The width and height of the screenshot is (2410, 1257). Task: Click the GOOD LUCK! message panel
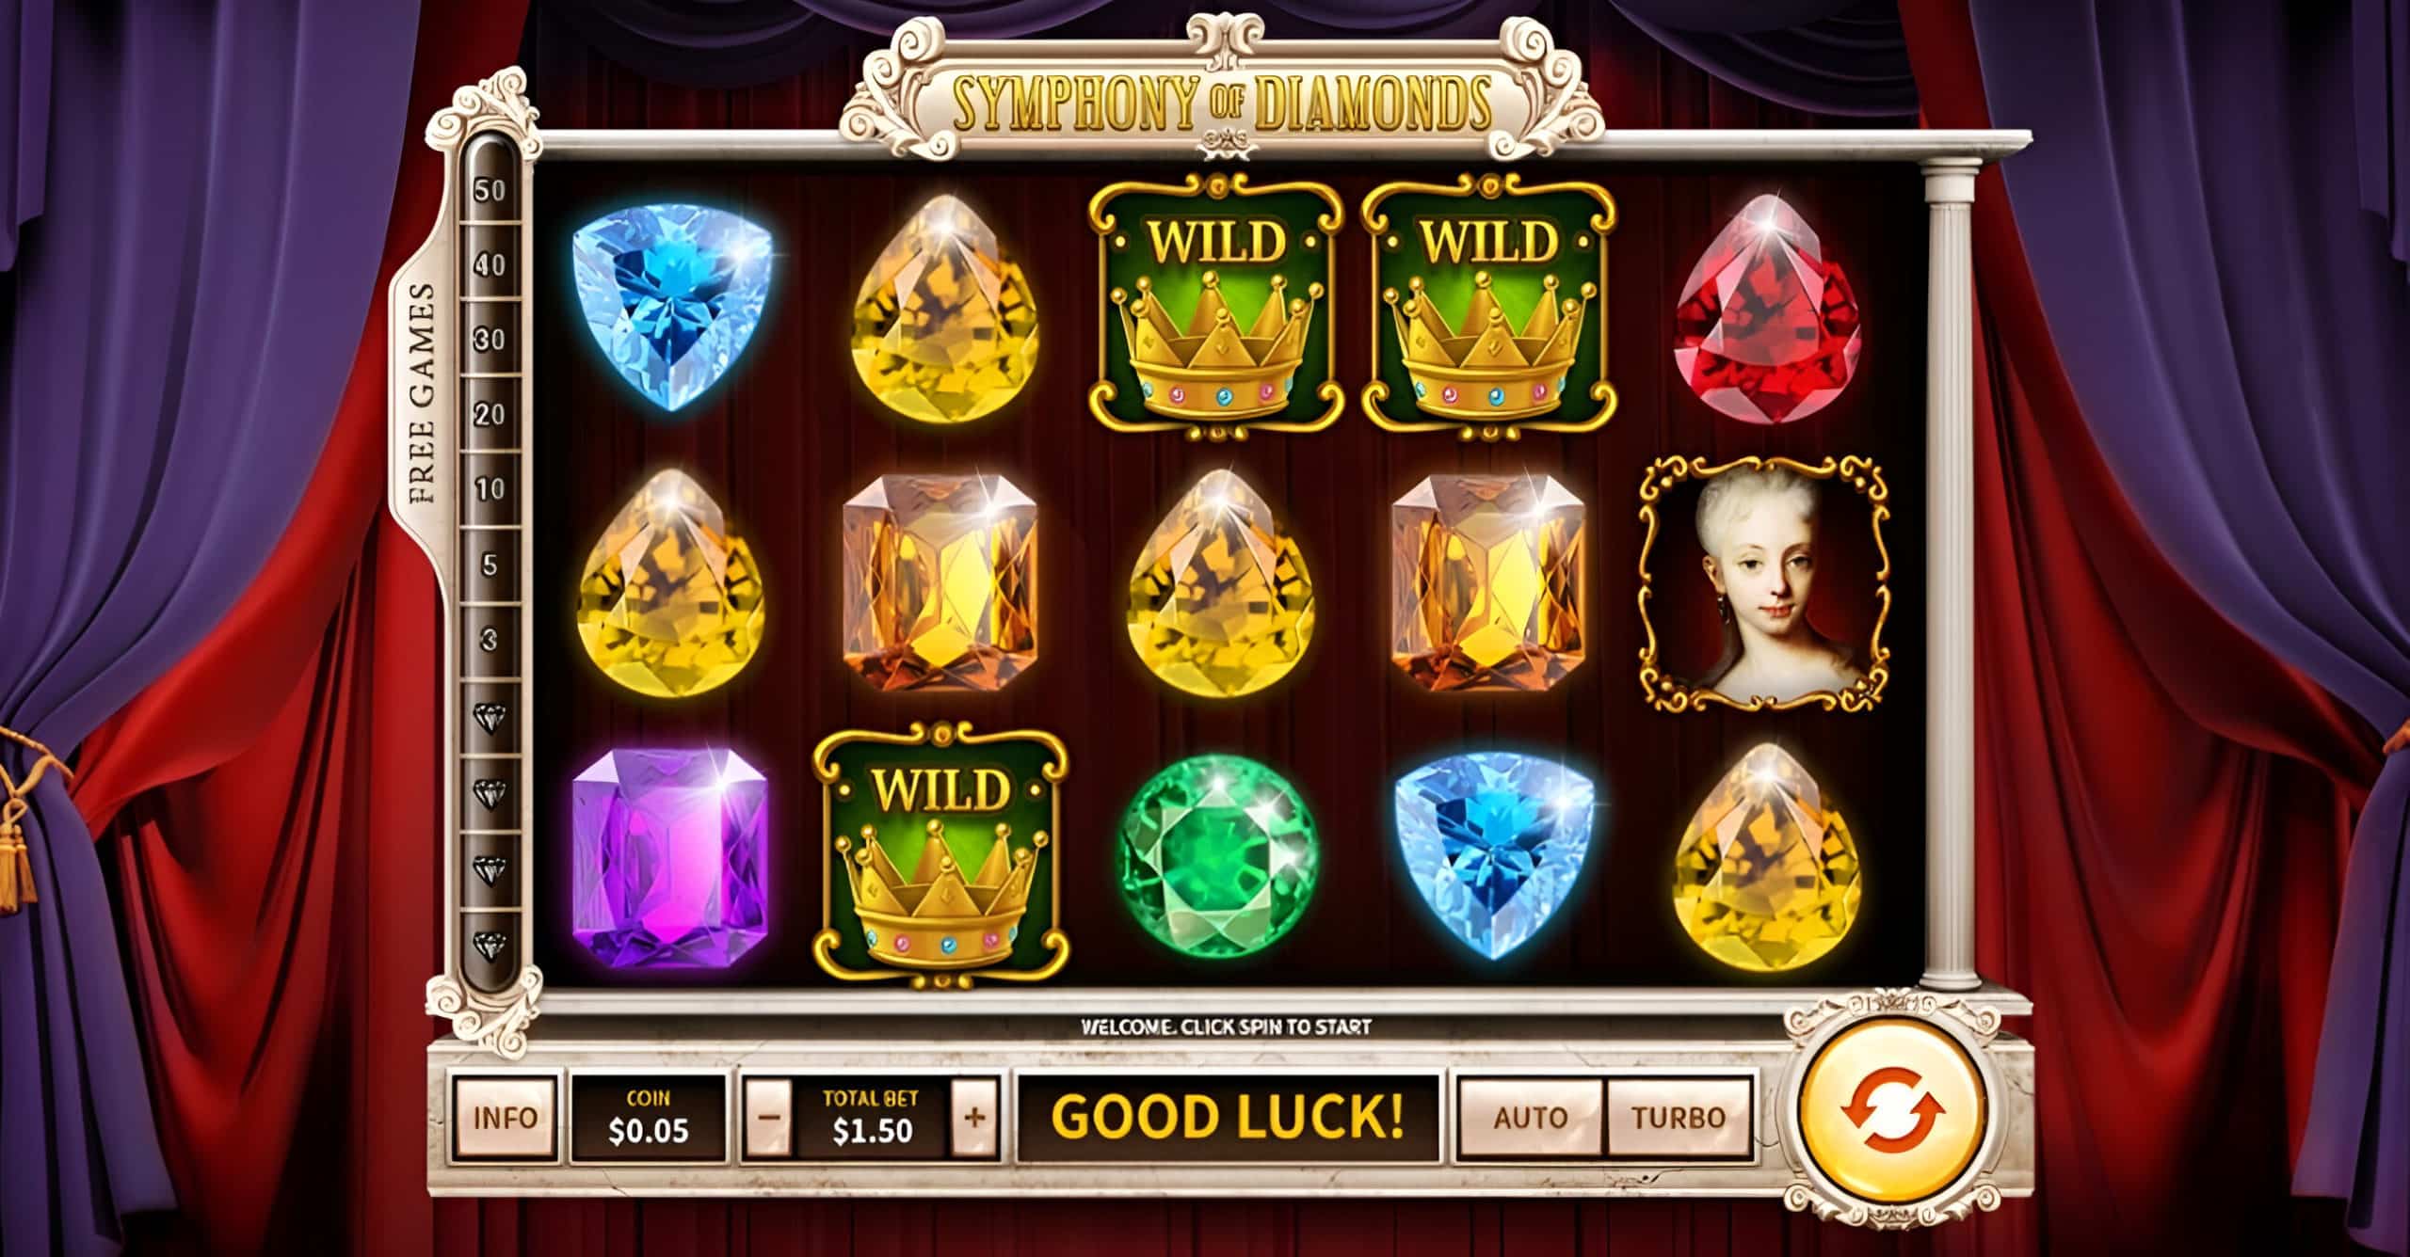click(x=1229, y=1117)
